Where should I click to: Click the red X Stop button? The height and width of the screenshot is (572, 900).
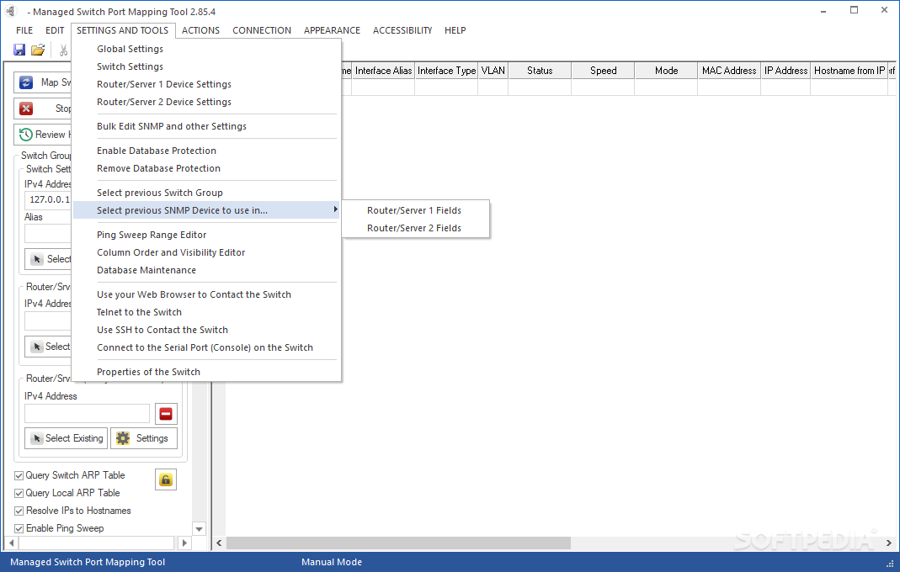(42, 109)
